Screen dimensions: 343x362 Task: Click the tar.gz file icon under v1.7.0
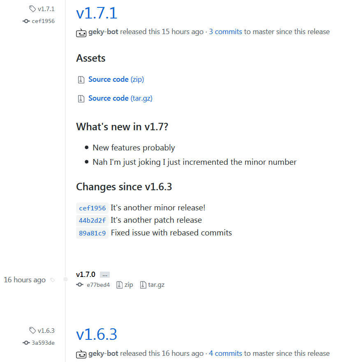(x=142, y=284)
